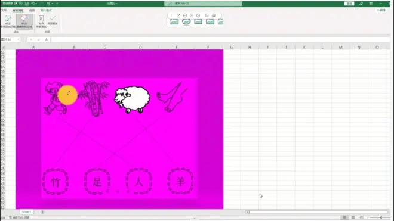
Task: Select the fourth picture style thumbnail
Action: (210, 22)
